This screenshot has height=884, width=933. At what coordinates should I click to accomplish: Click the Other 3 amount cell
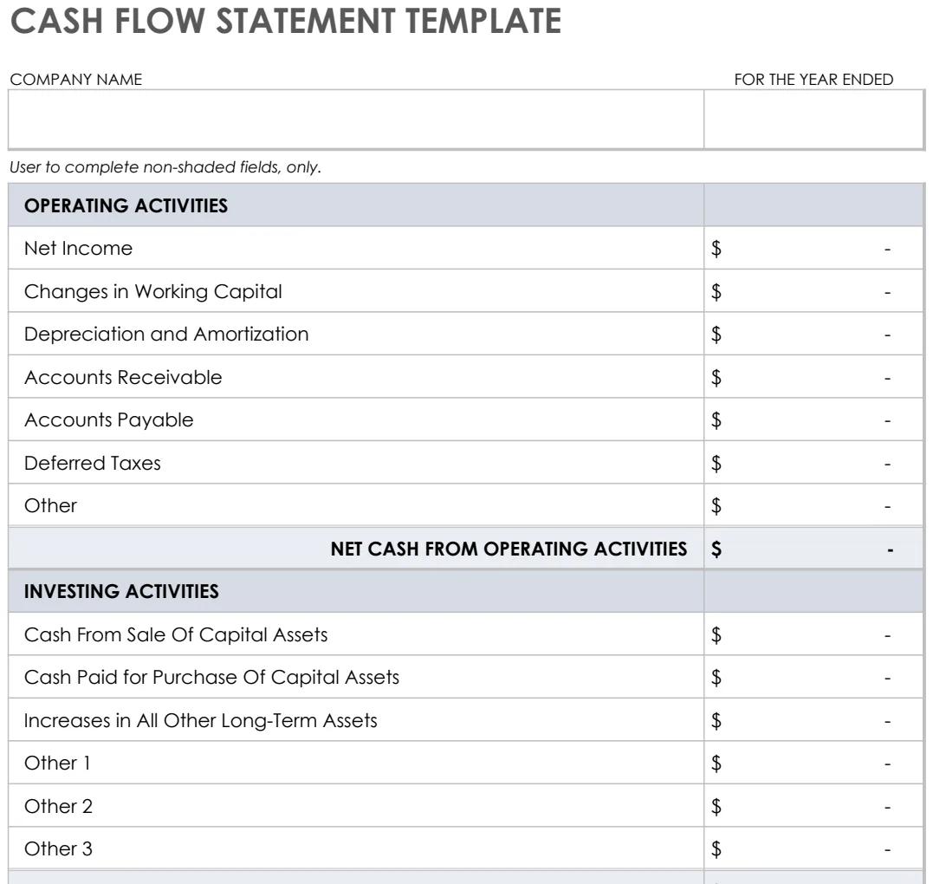click(813, 848)
